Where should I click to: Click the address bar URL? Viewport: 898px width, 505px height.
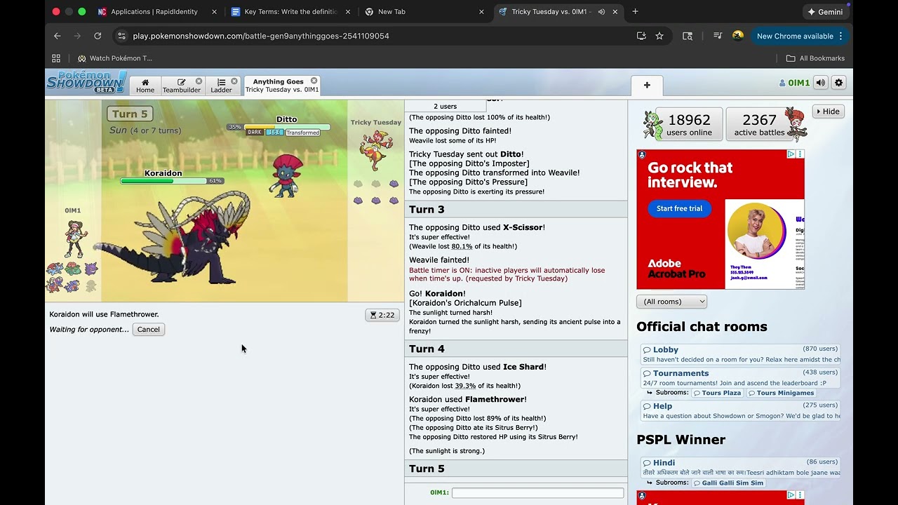point(261,36)
